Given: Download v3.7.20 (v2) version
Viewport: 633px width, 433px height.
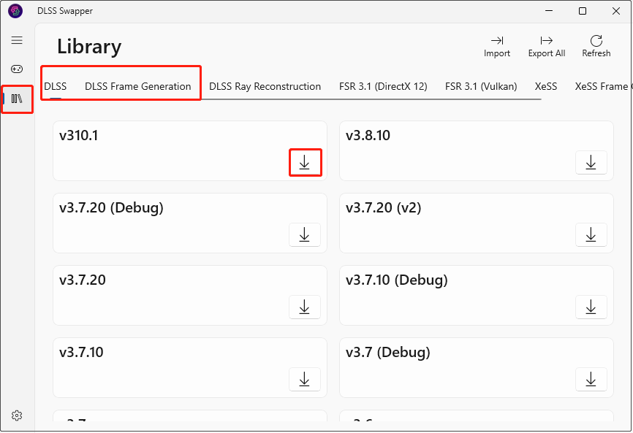Looking at the screenshot, I should coord(591,234).
